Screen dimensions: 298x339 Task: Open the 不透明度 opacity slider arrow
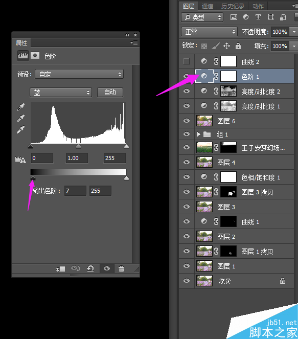294,32
